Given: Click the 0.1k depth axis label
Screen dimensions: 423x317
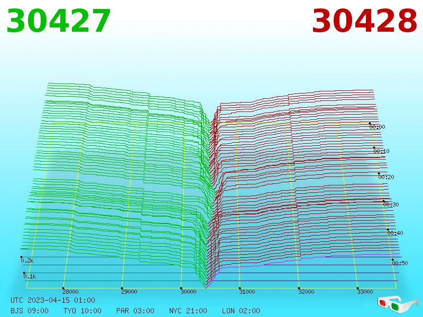Looking at the screenshot, I should [30, 276].
